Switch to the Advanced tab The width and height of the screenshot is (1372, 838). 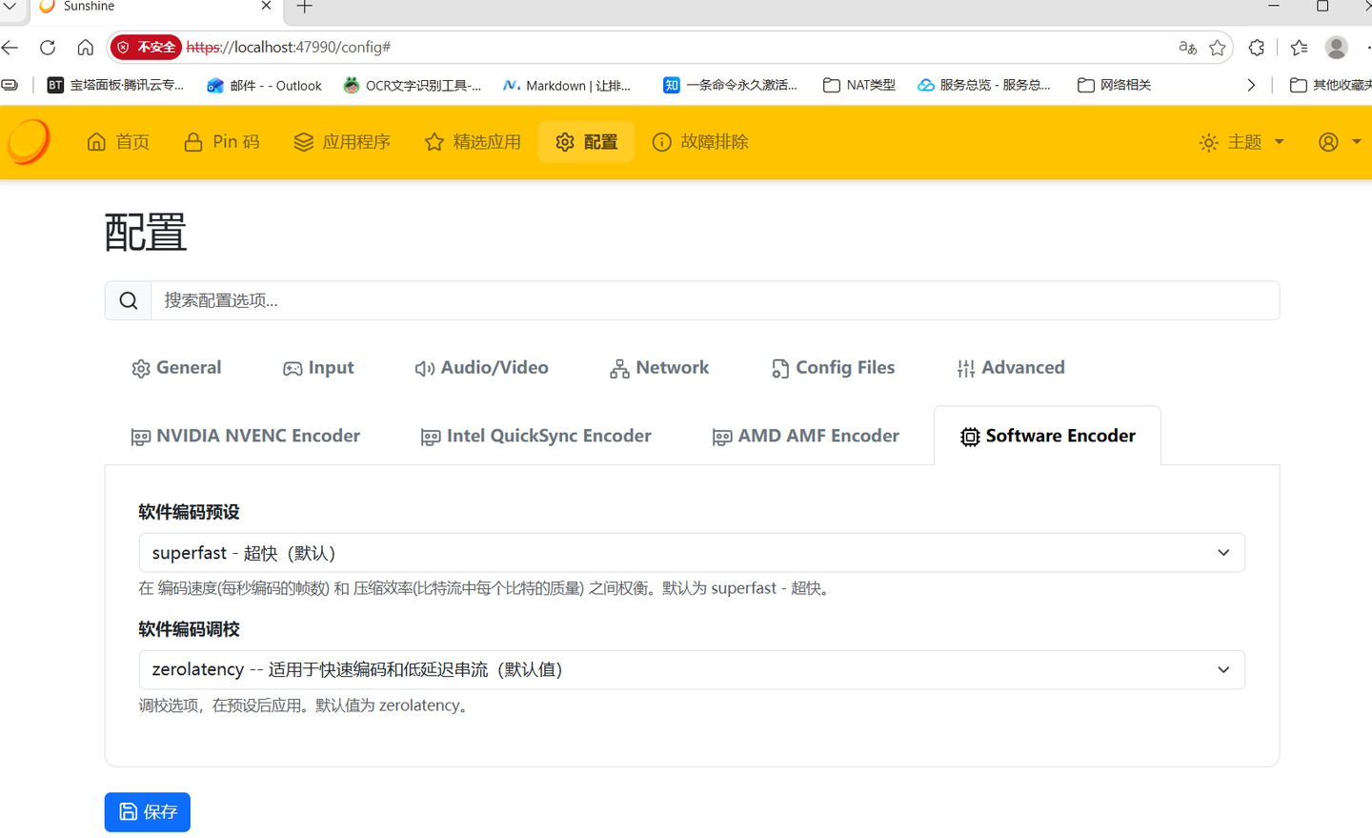[x=1011, y=368]
